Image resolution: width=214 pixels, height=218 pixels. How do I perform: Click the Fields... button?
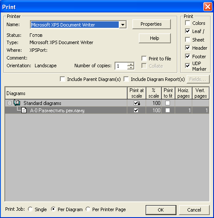click(x=198, y=79)
